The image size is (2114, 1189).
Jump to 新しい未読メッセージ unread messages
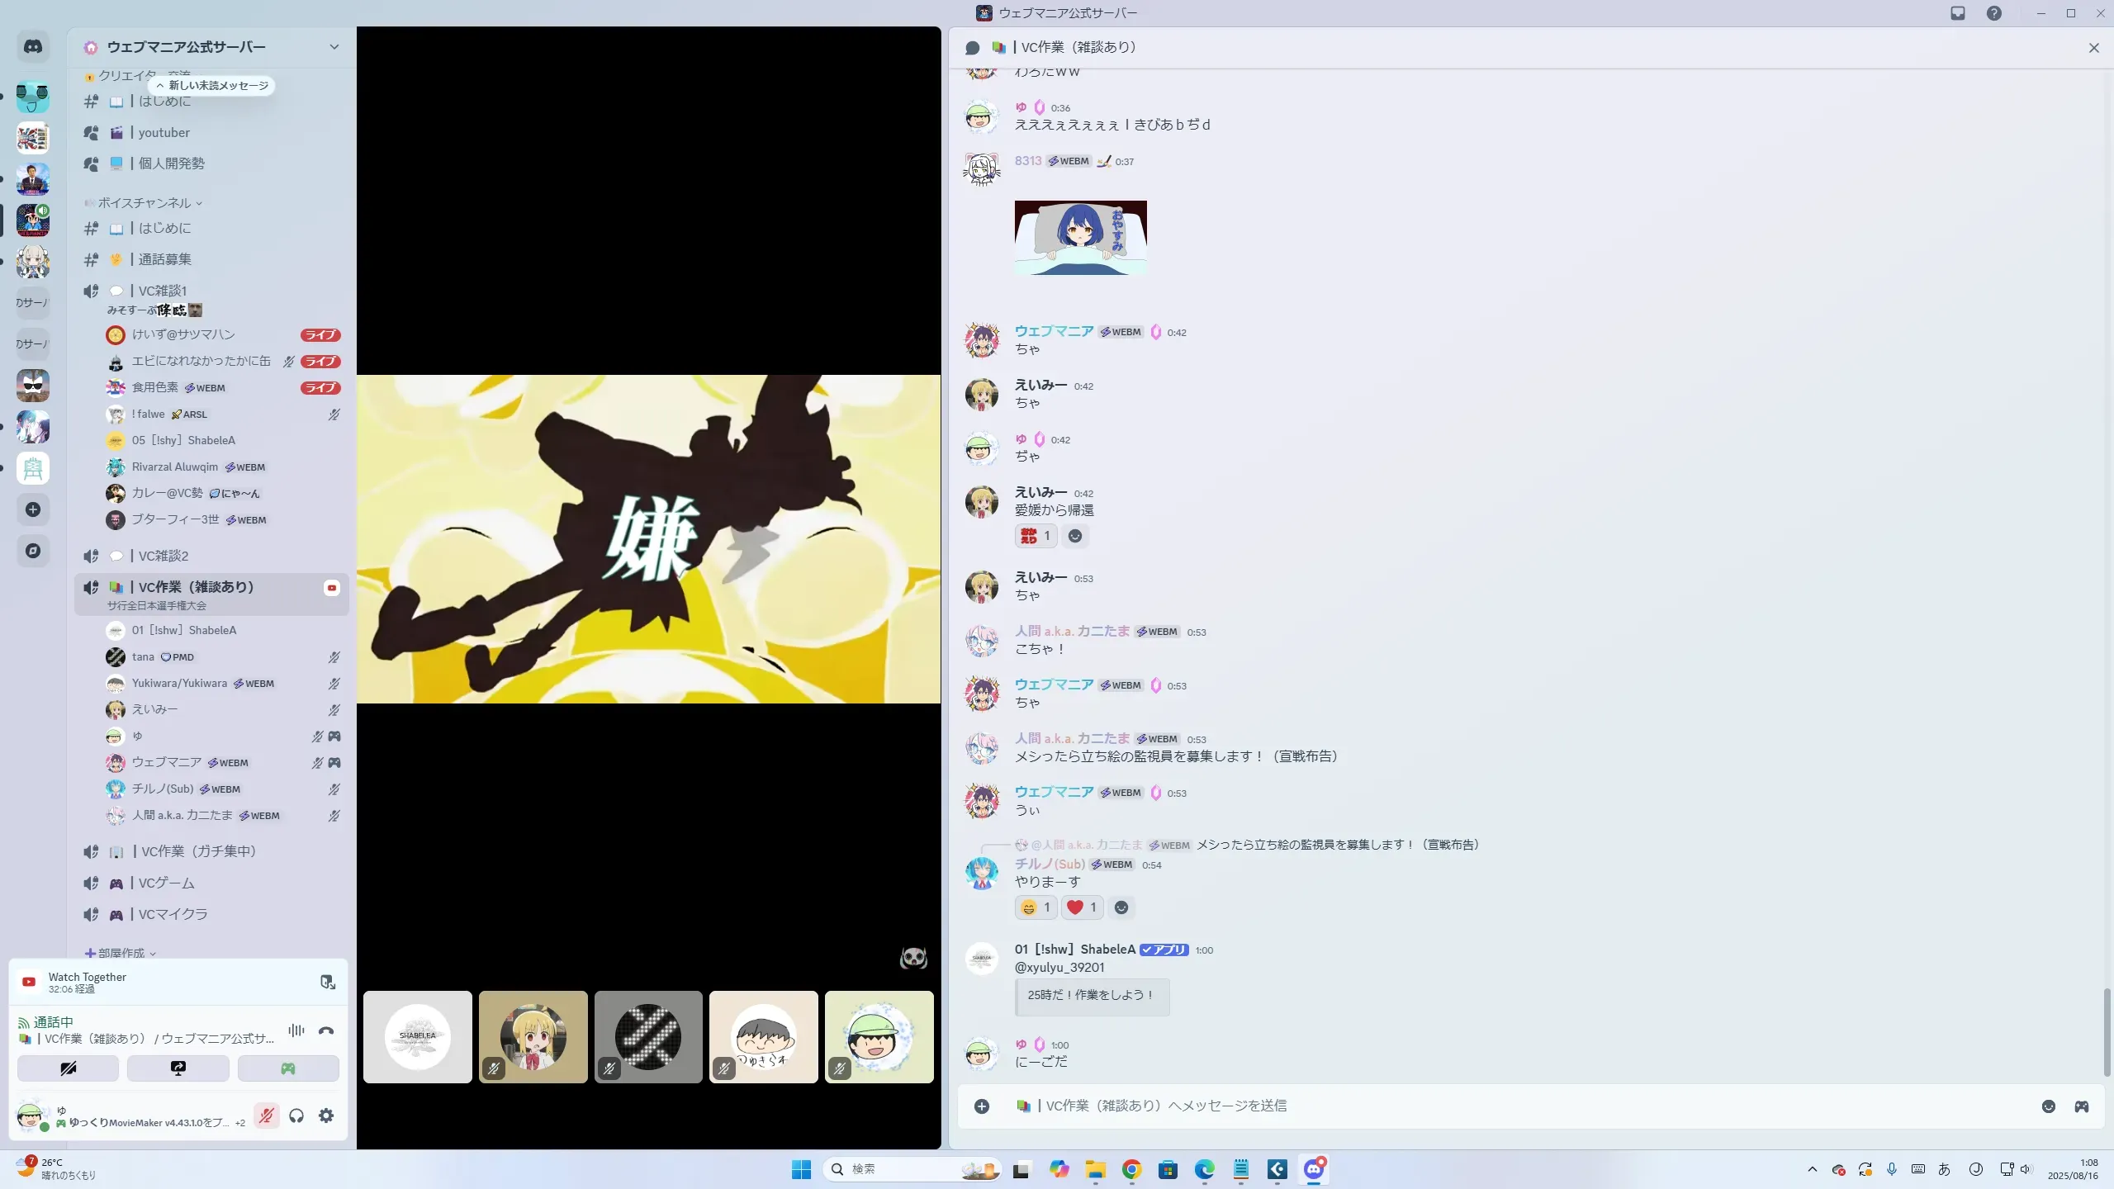click(212, 86)
